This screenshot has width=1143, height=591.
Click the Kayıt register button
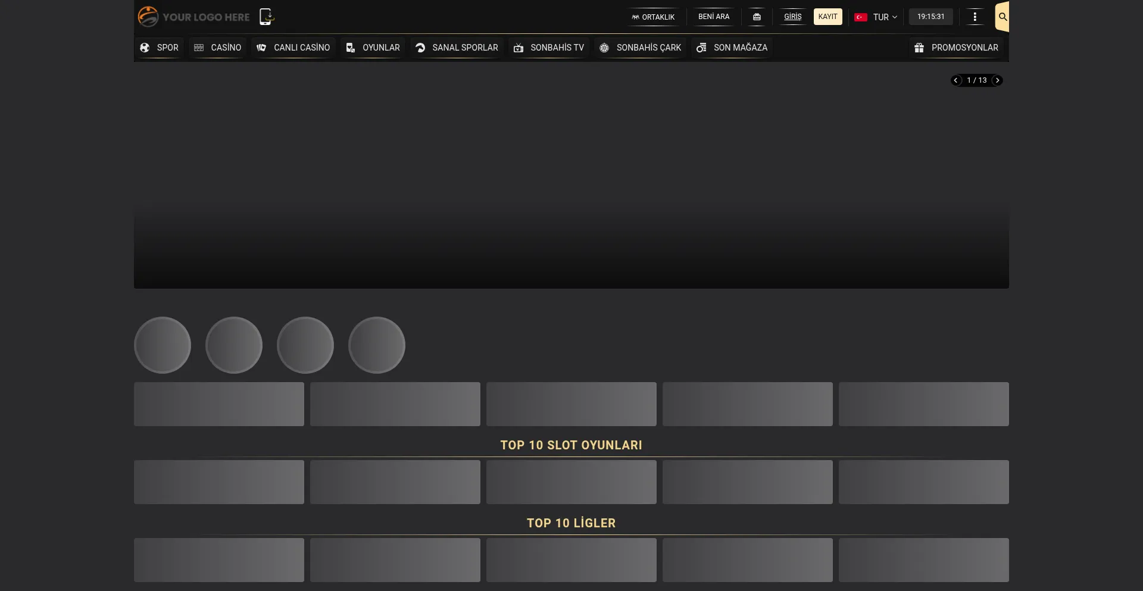tap(827, 17)
